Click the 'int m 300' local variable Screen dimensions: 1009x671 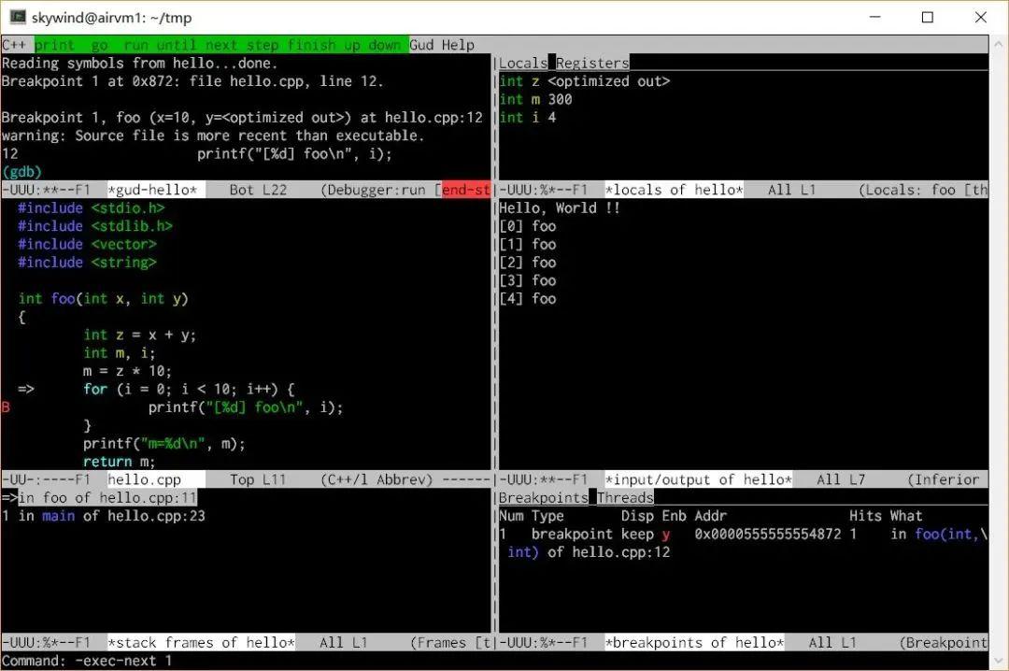(536, 99)
